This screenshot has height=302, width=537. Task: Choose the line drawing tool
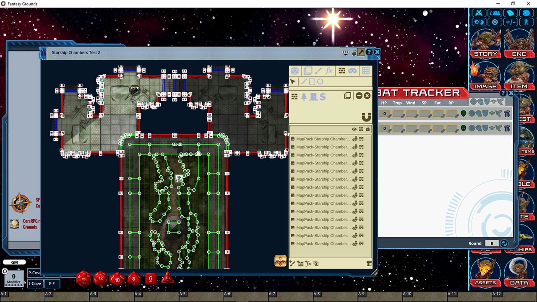point(304,82)
